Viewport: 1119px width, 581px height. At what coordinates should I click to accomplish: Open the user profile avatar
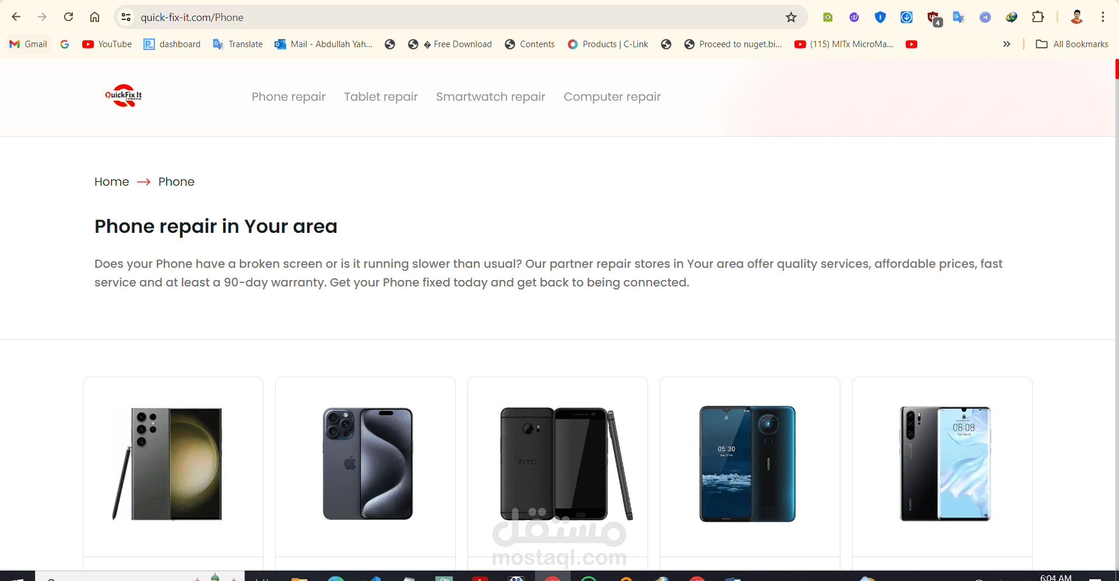pos(1076,17)
